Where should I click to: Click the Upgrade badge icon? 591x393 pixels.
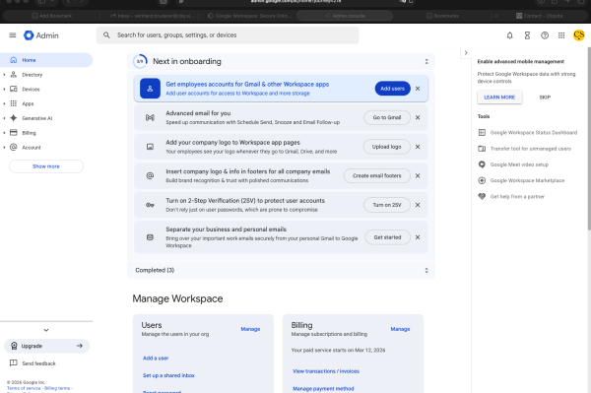pyautogui.click(x=14, y=346)
